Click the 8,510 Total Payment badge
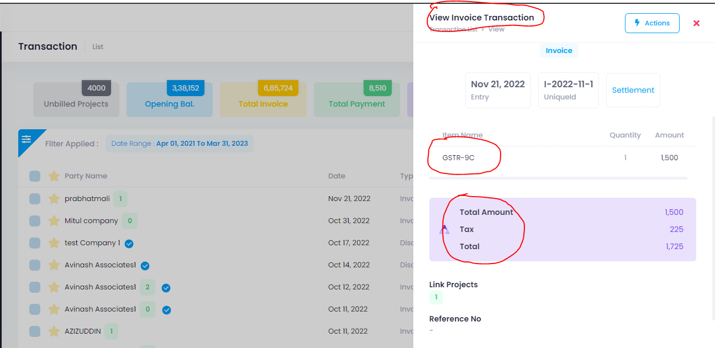 click(x=377, y=88)
